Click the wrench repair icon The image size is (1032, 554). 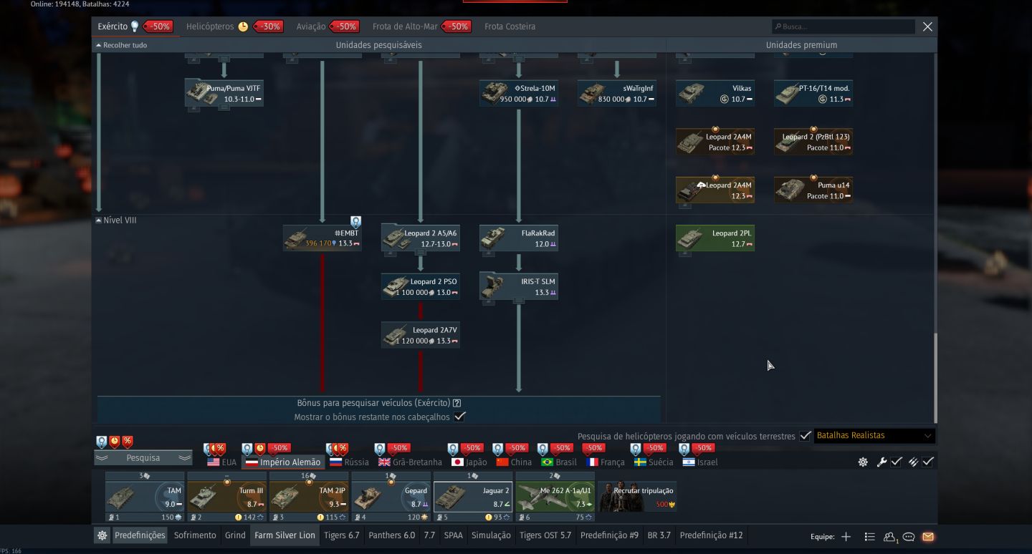881,462
